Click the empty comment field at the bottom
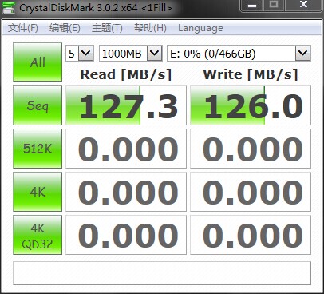324x294 pixels. (162, 273)
